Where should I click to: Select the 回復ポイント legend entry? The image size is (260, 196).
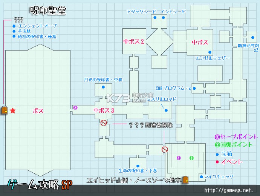[234, 145]
